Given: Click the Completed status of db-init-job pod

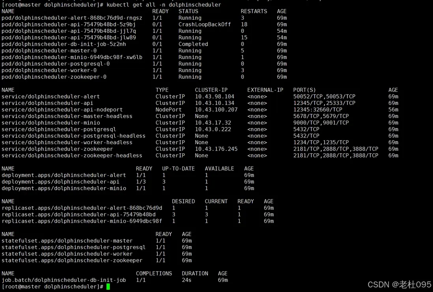Looking at the screenshot, I should [x=193, y=44].
